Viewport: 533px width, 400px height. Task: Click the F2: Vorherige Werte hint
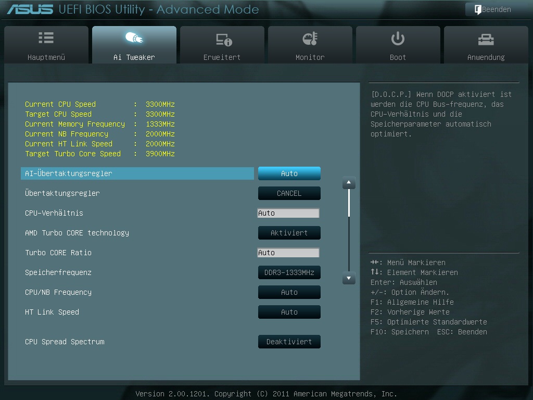[x=410, y=312]
